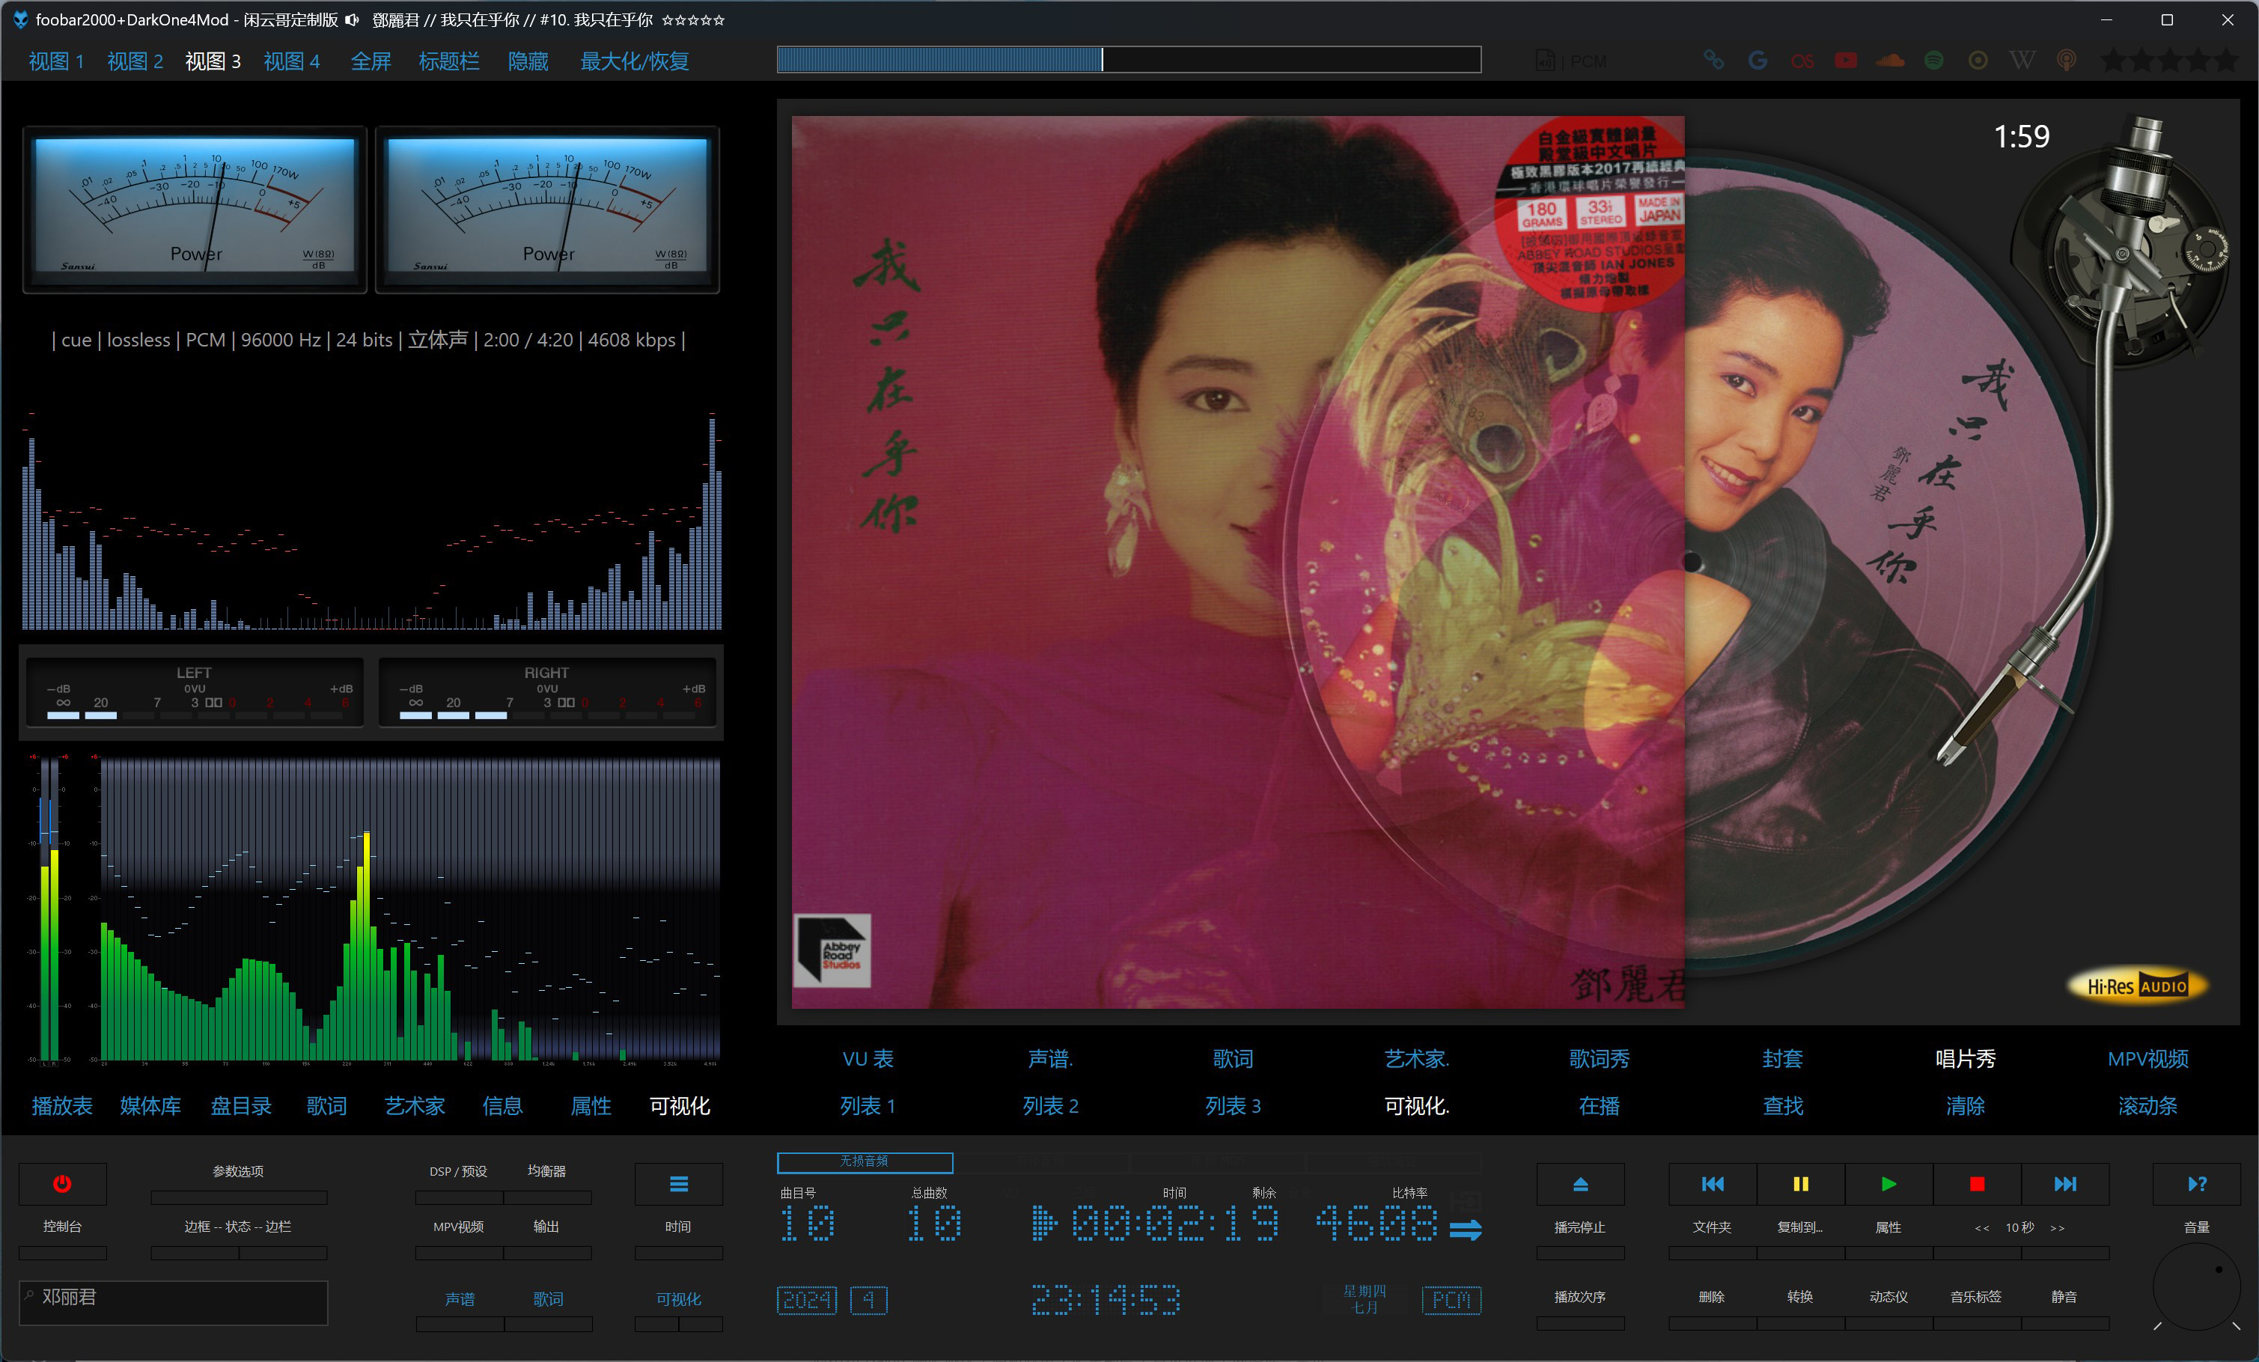Open the 均衡器 equalizer
Viewport: 2259px width, 1362px height.
coord(546,1171)
